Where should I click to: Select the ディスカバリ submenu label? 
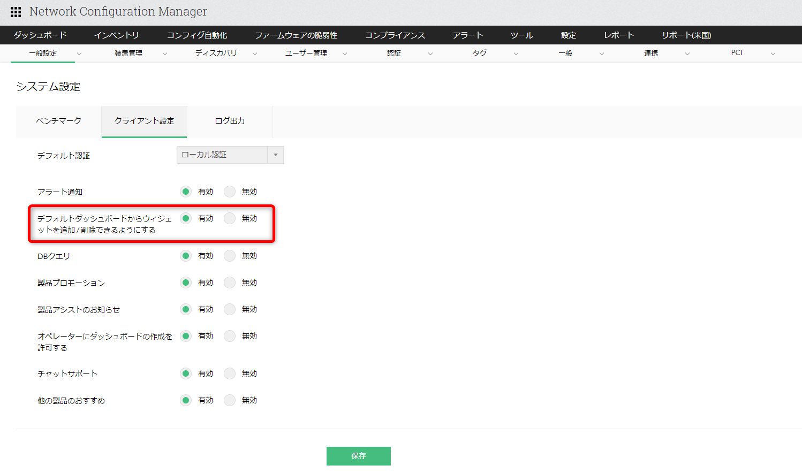point(216,53)
